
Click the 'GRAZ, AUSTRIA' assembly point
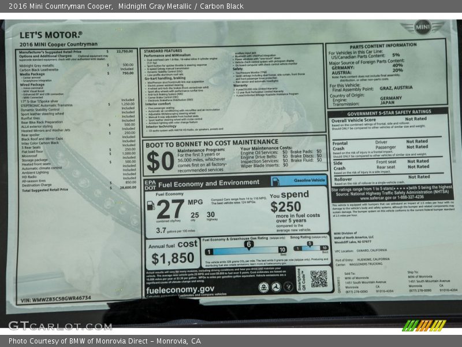point(396,88)
